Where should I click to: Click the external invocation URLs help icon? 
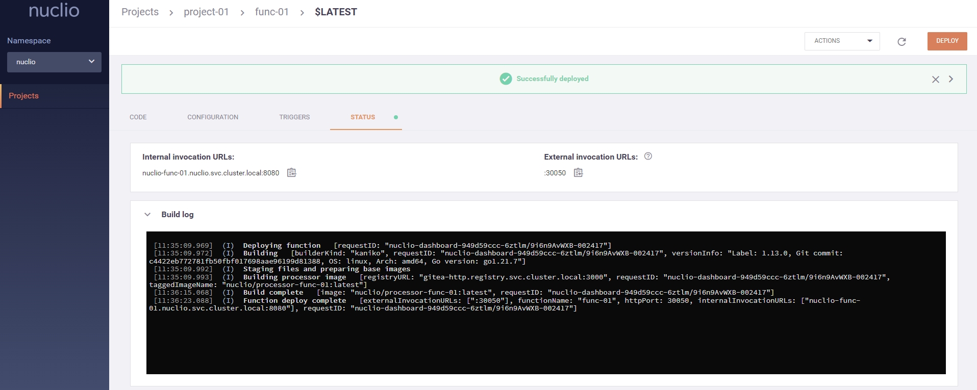point(648,157)
